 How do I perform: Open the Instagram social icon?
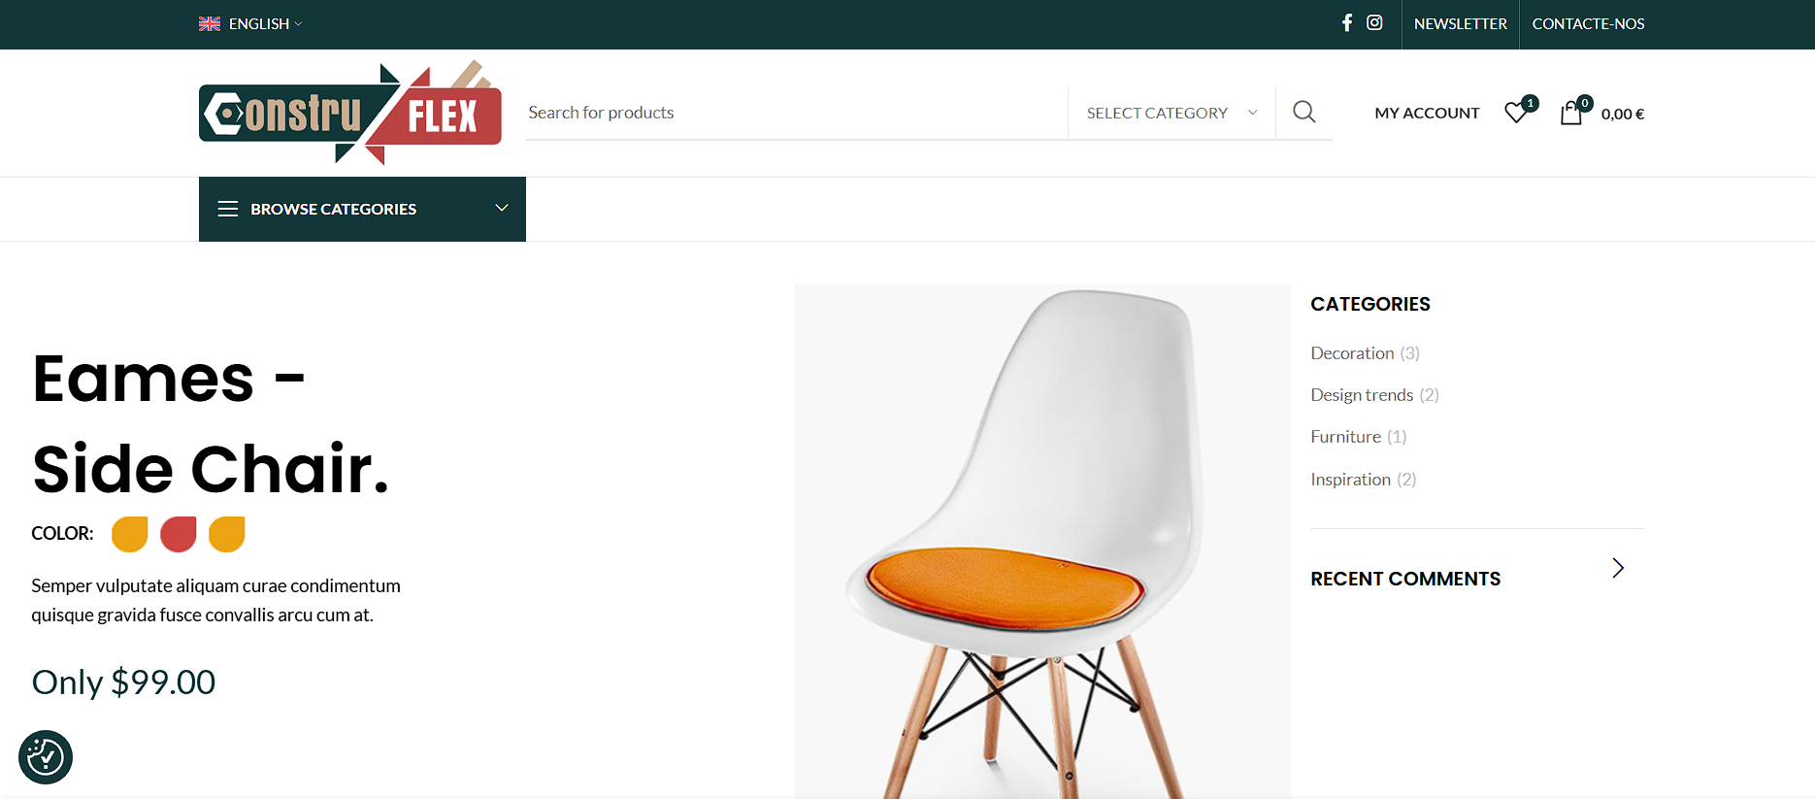pyautogui.click(x=1374, y=23)
